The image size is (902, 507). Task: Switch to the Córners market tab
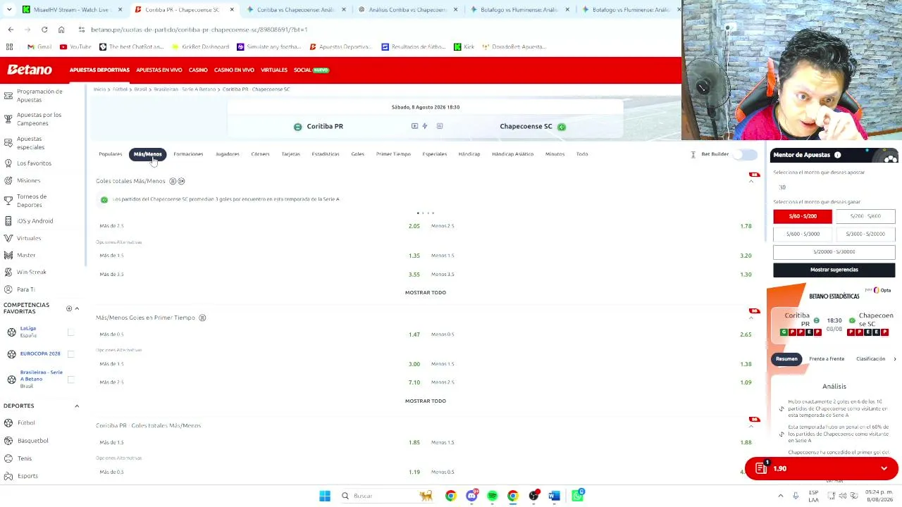tap(260, 154)
